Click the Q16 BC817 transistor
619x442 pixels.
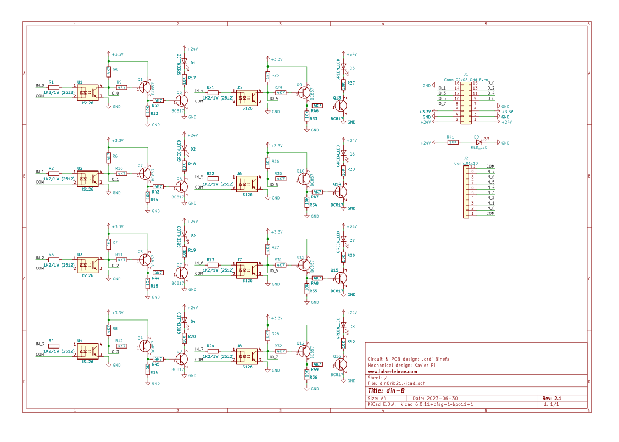[x=341, y=364]
